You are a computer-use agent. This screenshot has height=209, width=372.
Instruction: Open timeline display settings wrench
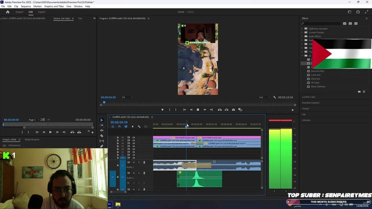coord(139,127)
